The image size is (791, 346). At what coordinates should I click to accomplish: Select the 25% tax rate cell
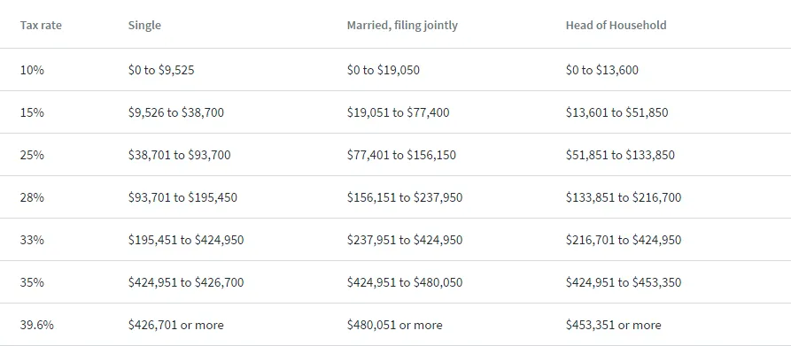click(x=32, y=155)
